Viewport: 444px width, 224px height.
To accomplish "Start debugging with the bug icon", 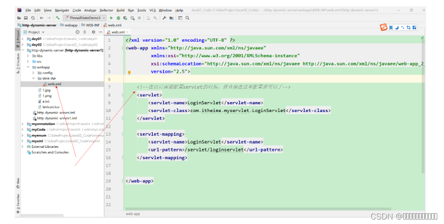I will [x=118, y=18].
